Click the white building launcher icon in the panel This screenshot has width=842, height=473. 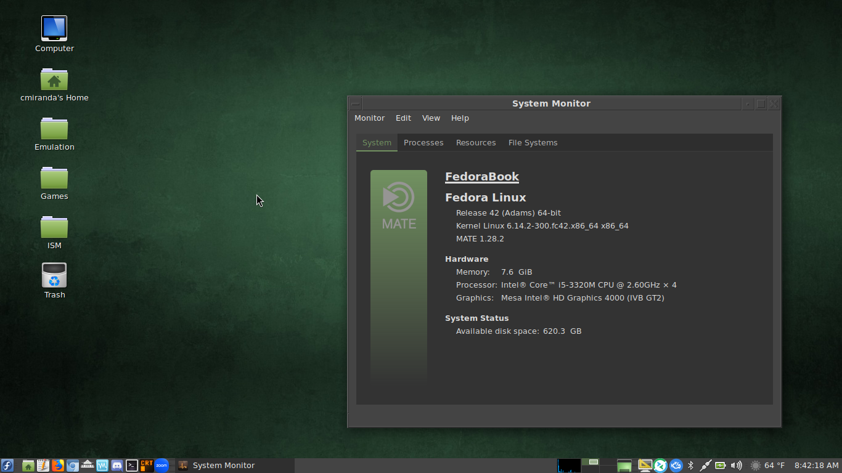coord(88,466)
